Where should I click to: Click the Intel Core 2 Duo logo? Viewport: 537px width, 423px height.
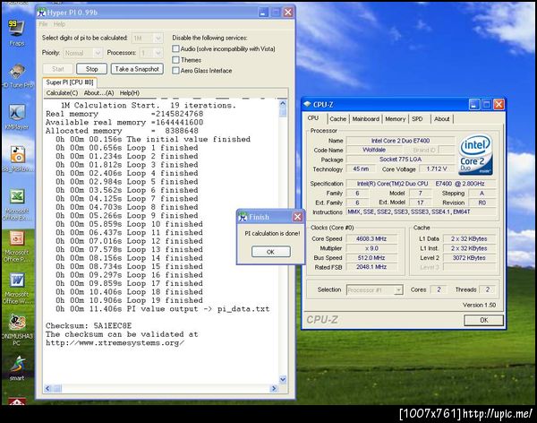[475, 154]
